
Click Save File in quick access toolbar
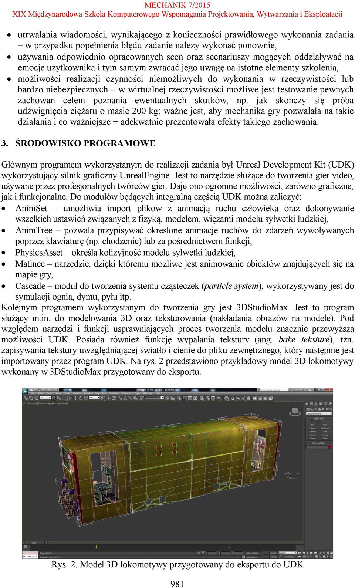[39, 389]
